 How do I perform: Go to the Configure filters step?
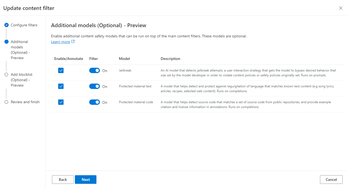point(24,25)
